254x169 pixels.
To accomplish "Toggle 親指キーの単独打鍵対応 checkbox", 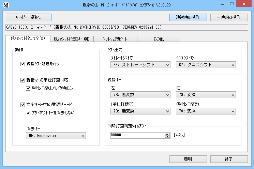I will (x=23, y=80).
